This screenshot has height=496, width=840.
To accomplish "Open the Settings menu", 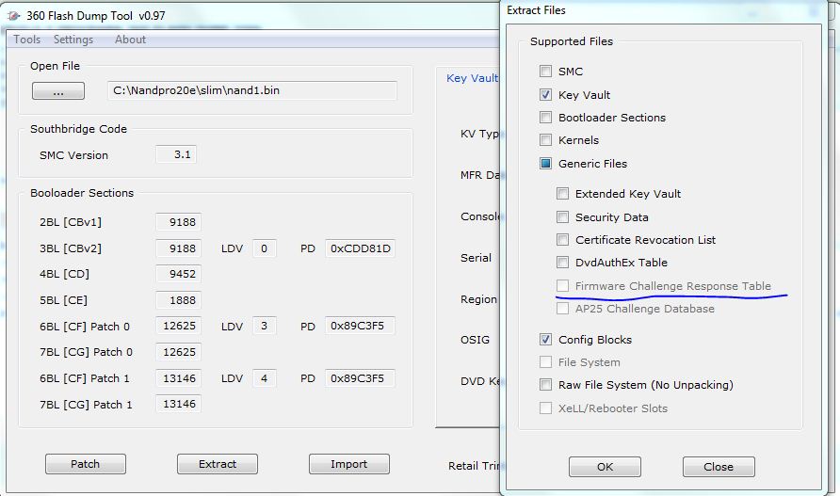I will (73, 40).
